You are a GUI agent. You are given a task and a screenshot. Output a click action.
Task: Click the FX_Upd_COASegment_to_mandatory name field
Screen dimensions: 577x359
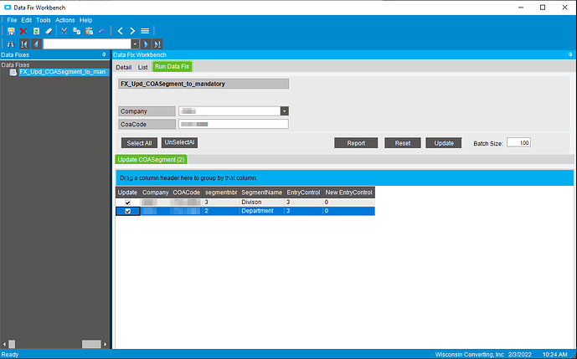tap(203, 84)
